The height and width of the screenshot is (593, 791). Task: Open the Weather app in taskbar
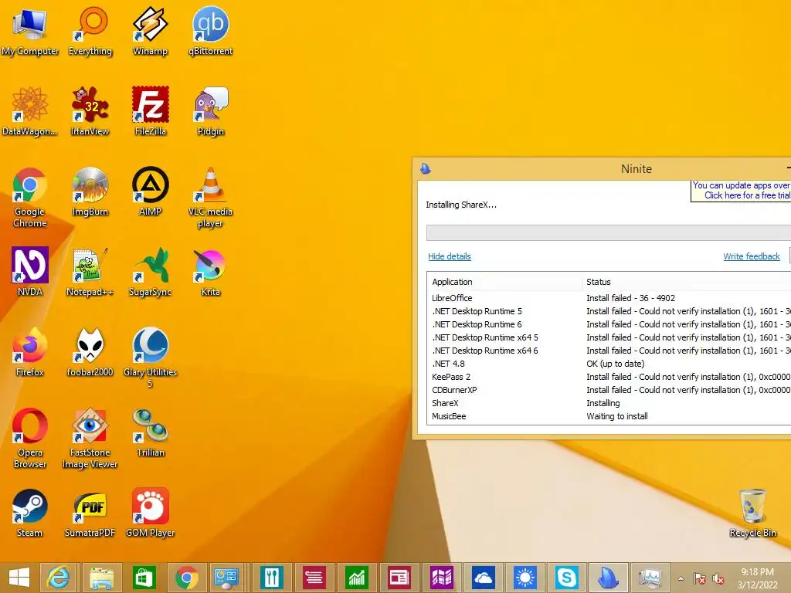[525, 578]
